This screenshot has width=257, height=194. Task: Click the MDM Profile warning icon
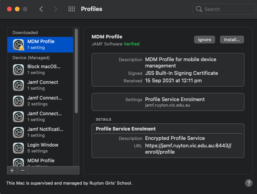(22, 48)
